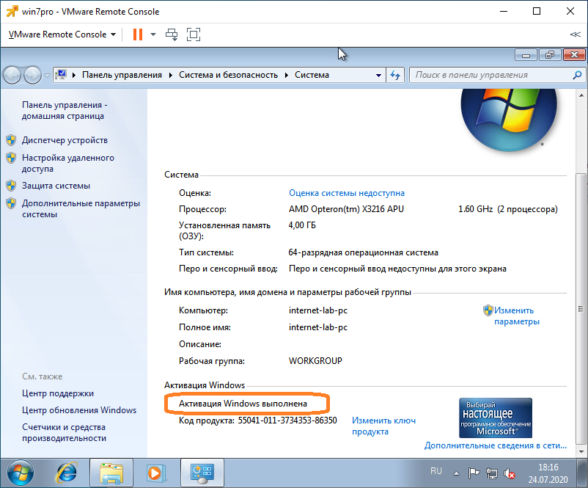
Task: Select Панель управления breadcrumb
Action: click(x=122, y=75)
